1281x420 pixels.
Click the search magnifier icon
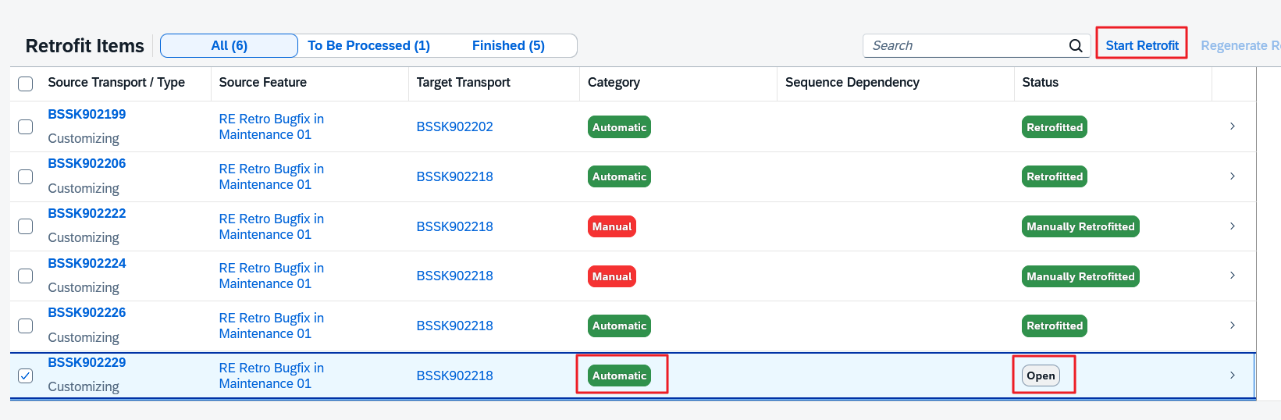1075,46
